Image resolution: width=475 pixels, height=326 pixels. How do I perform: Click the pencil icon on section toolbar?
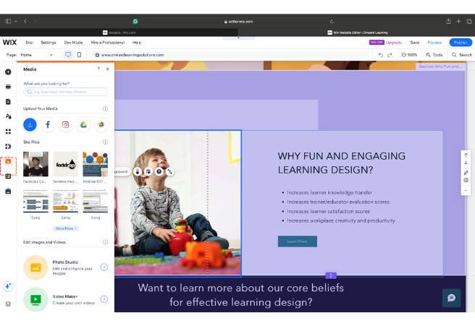[466, 172]
